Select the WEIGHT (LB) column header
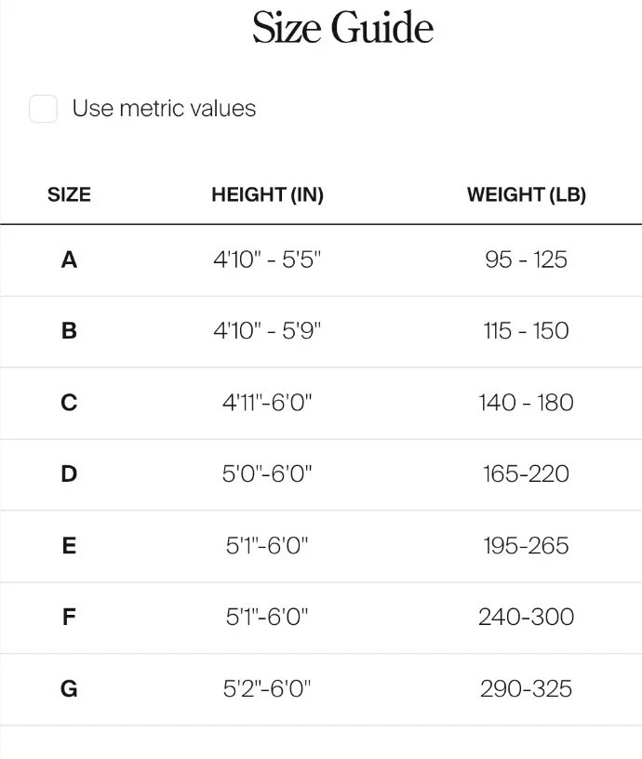 click(526, 195)
